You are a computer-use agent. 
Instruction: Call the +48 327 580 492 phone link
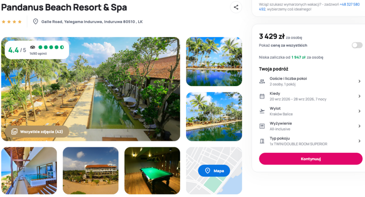tap(309, 7)
